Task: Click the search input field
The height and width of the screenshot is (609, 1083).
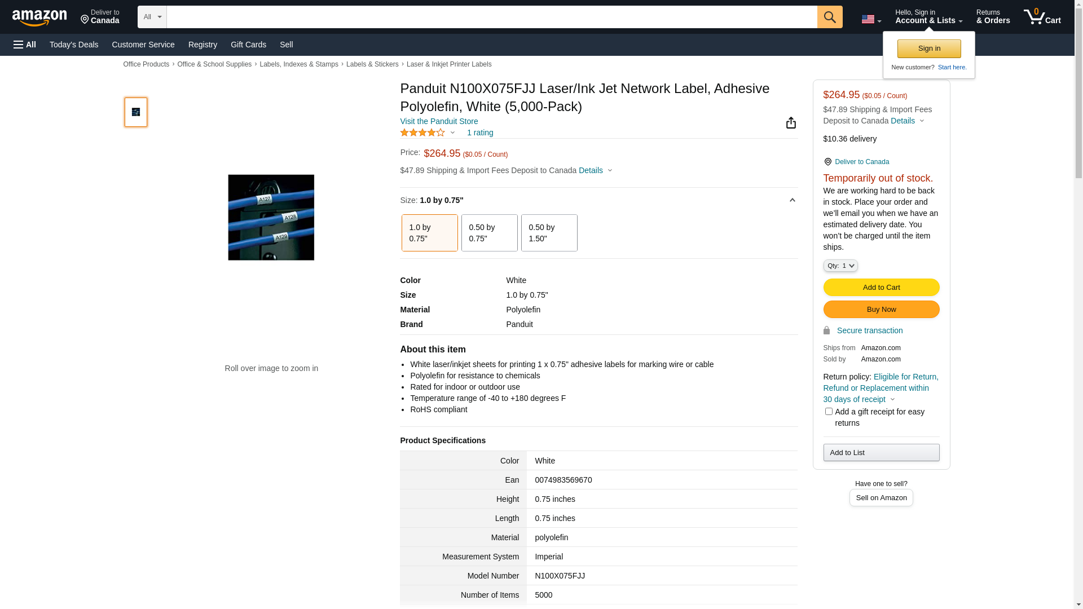Action: pyautogui.click(x=491, y=17)
